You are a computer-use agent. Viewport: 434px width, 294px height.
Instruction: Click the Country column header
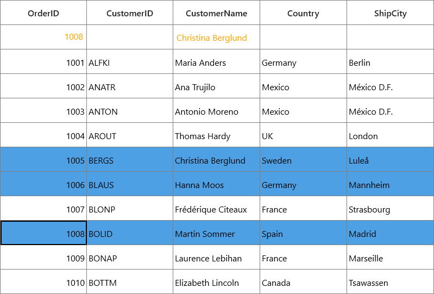pos(303,12)
